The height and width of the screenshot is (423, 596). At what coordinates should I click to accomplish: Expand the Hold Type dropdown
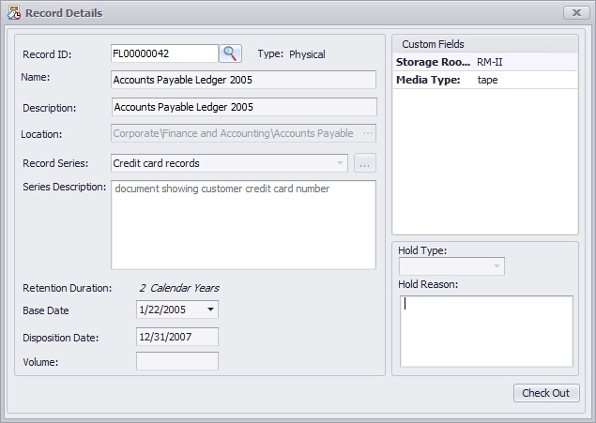point(497,266)
